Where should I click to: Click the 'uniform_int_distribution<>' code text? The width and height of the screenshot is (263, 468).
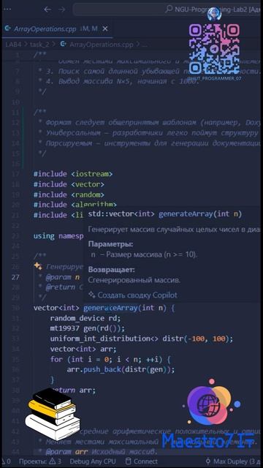(104, 339)
